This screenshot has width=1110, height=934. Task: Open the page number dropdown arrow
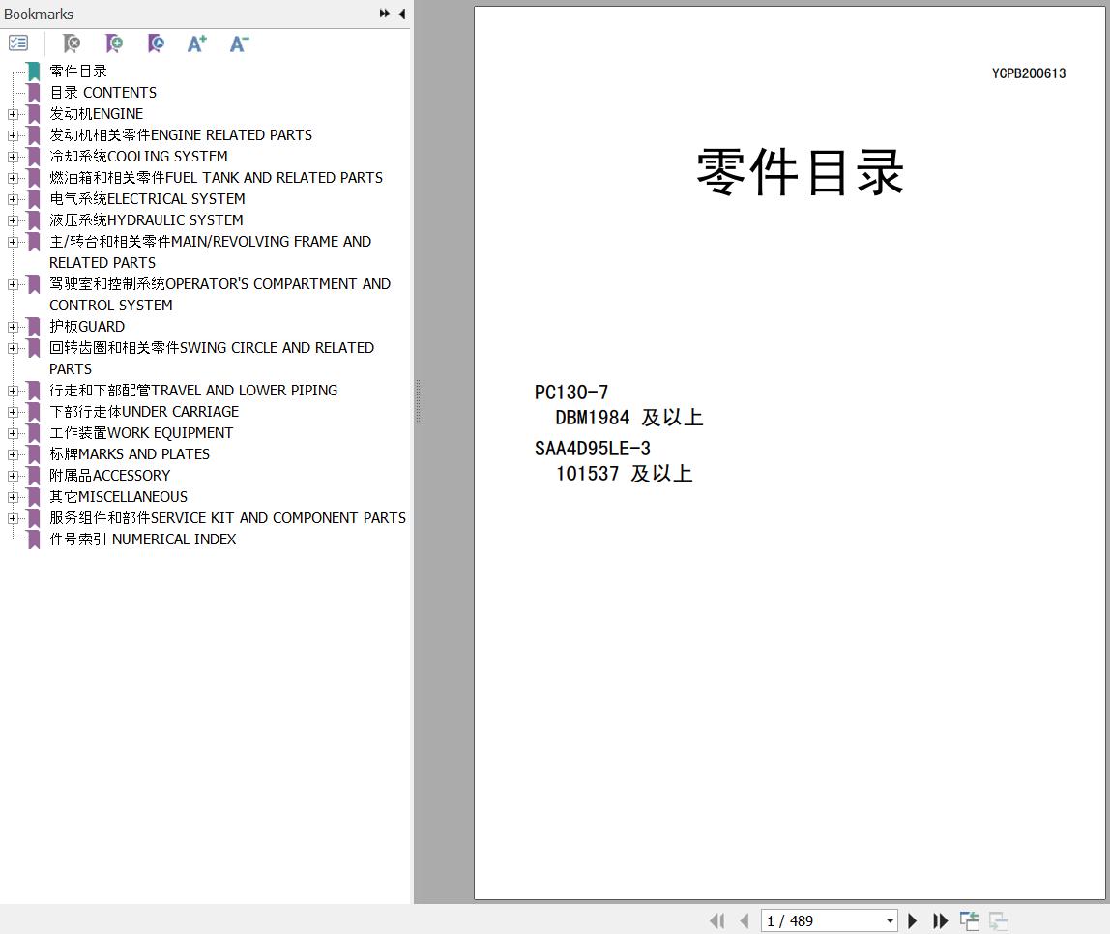890,921
